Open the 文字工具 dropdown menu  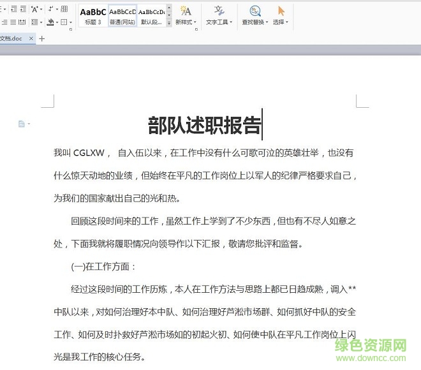[231, 22]
